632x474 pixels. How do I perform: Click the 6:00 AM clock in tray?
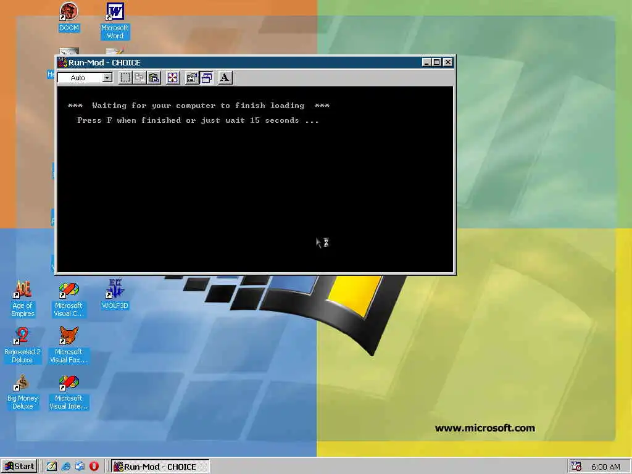click(x=605, y=467)
